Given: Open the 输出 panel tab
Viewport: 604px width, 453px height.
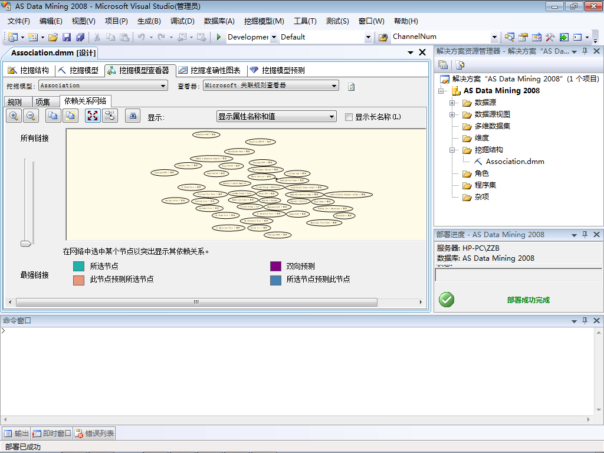Looking at the screenshot, I should (16, 434).
